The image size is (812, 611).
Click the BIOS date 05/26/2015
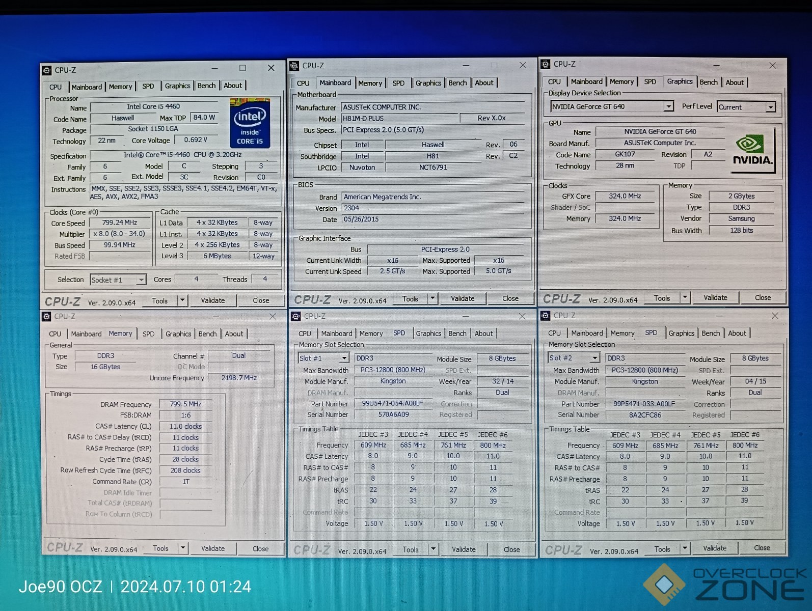click(433, 219)
